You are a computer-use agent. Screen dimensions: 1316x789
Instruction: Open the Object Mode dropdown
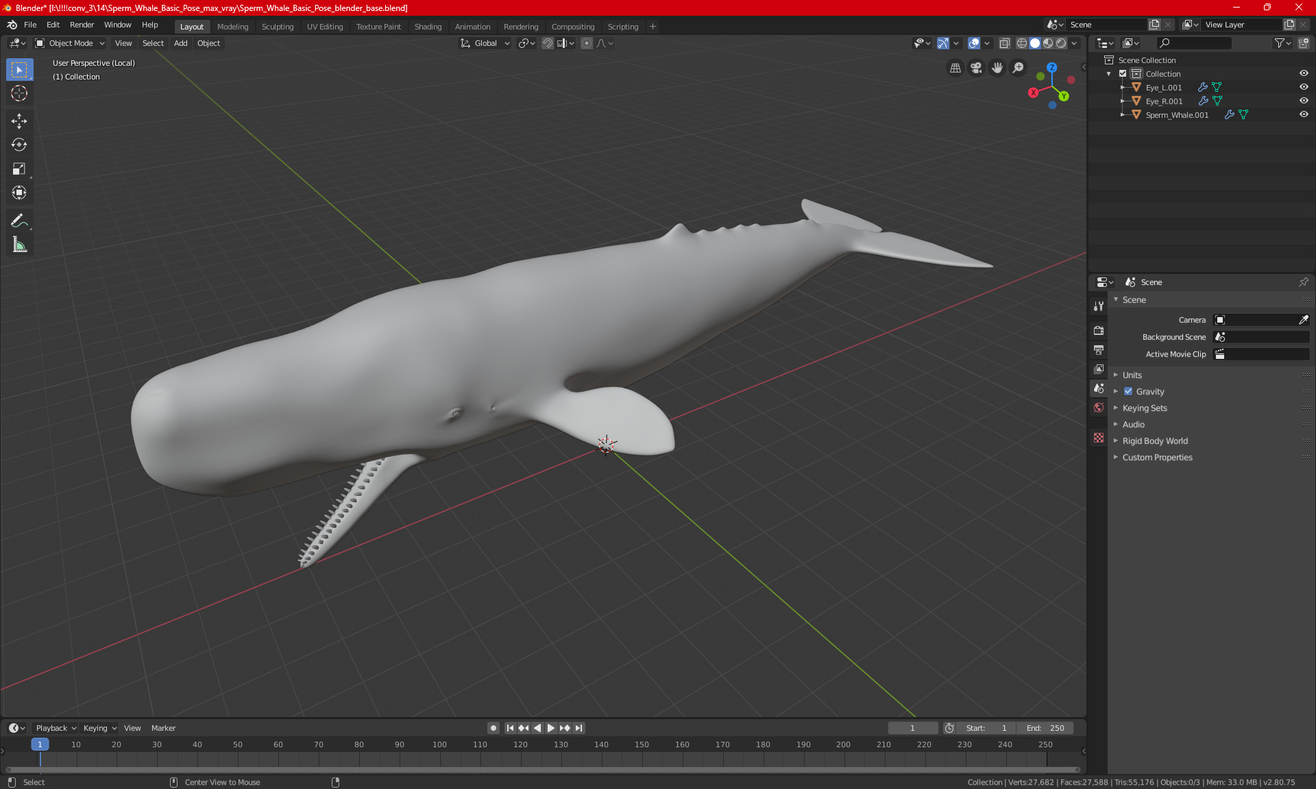(x=70, y=43)
